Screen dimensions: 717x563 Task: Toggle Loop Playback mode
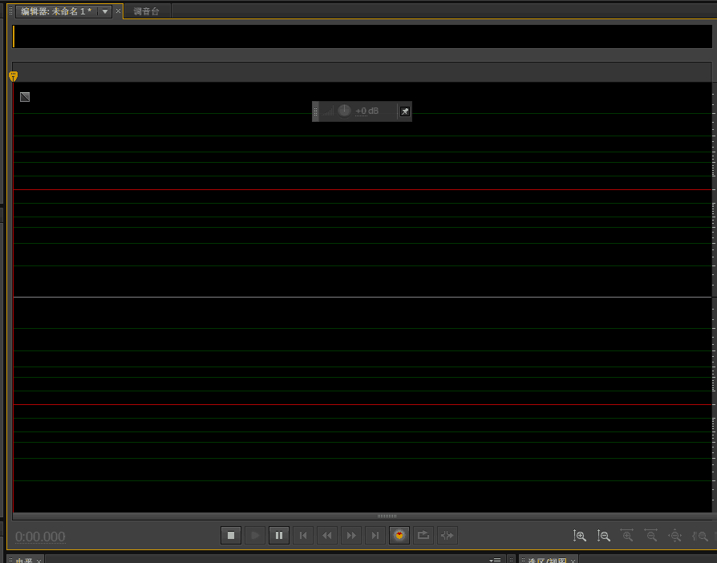click(423, 535)
